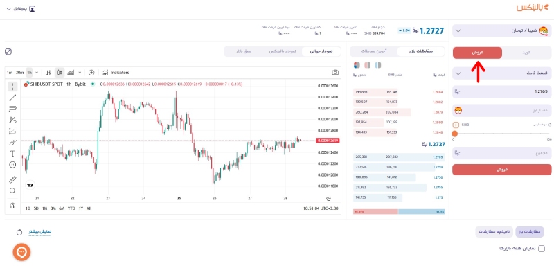Switch chart to area style
The image size is (554, 268).
point(71,73)
